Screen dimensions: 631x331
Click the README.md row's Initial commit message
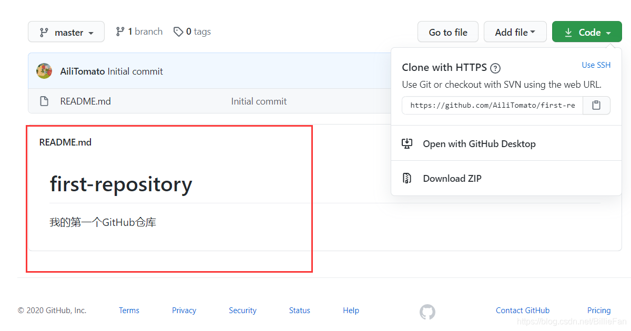pyautogui.click(x=259, y=101)
